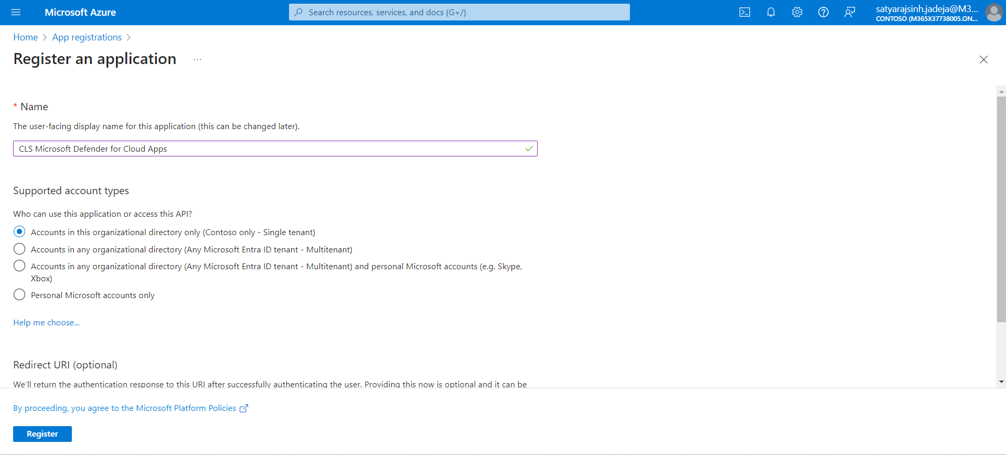Focus the Search resources, services, and docs box

click(x=459, y=12)
